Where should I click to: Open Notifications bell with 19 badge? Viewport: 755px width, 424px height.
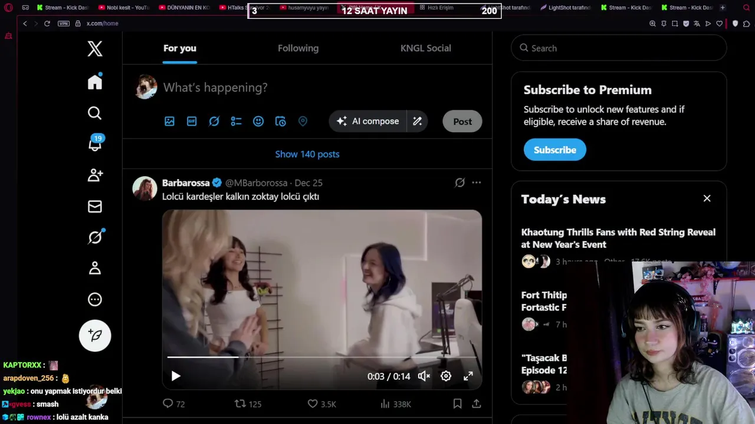point(95,143)
